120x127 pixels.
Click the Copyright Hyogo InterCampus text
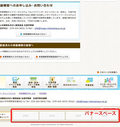click(x=52, y=124)
